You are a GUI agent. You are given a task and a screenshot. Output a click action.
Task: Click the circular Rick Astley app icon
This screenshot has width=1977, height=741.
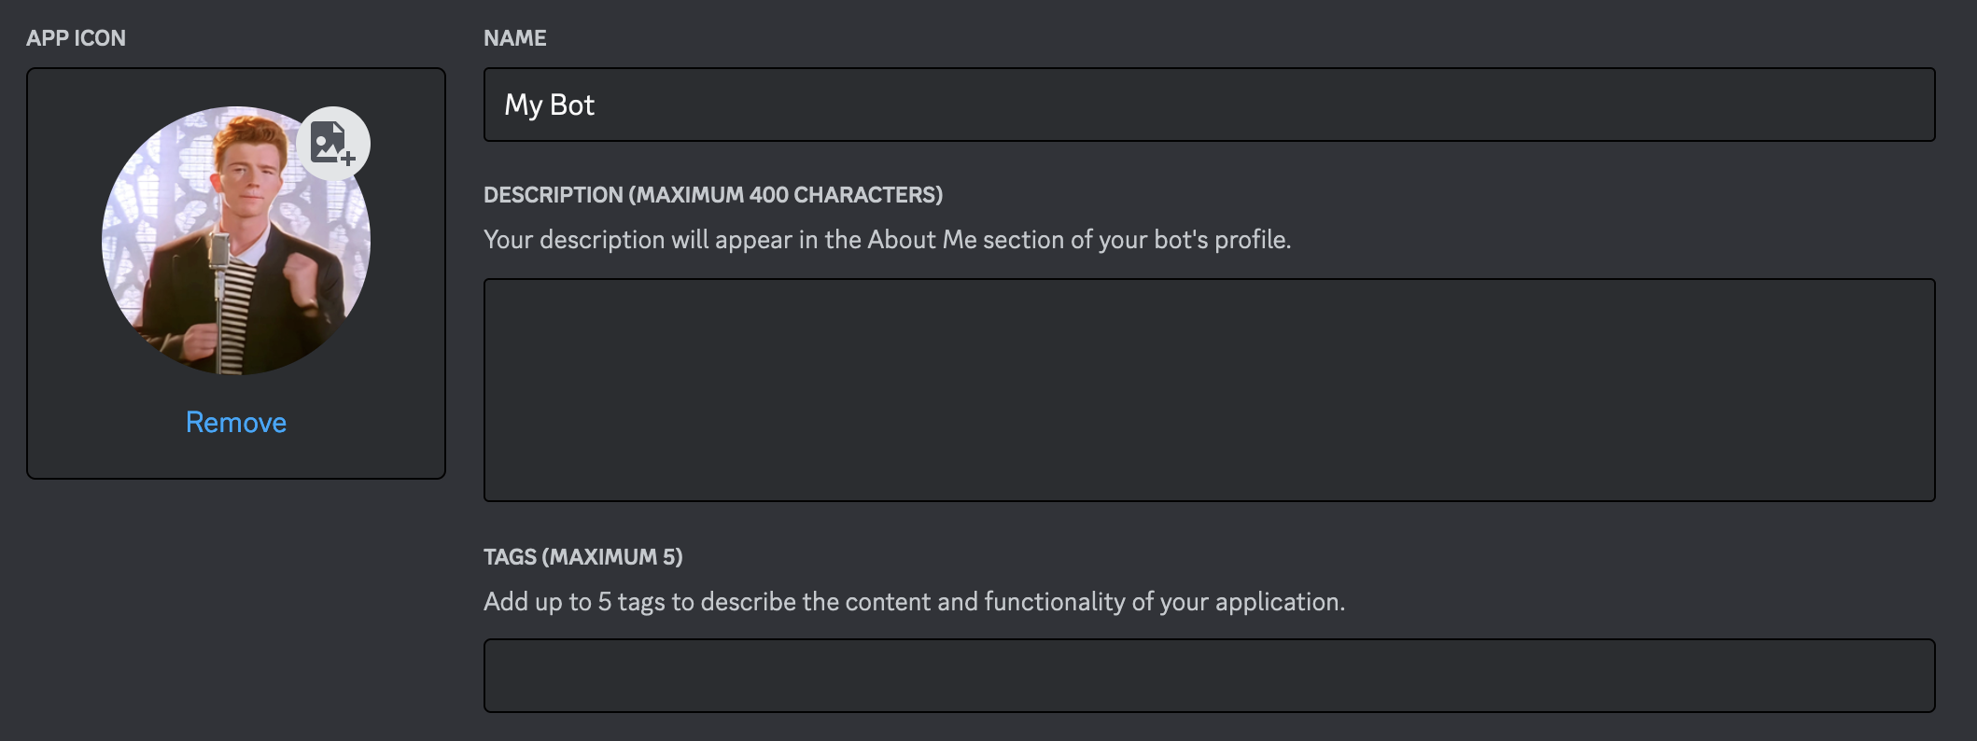235,240
